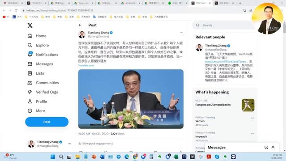
Task: Go back using the Post header arrow
Action: (80, 25)
